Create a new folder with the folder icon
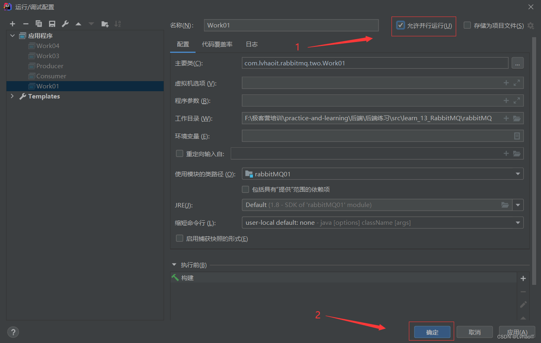541x343 pixels. click(105, 24)
